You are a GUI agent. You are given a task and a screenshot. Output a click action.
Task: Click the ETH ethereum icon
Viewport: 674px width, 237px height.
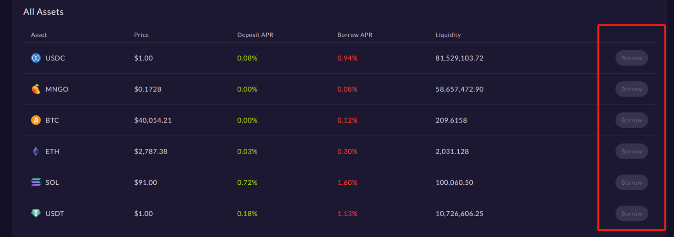36,151
